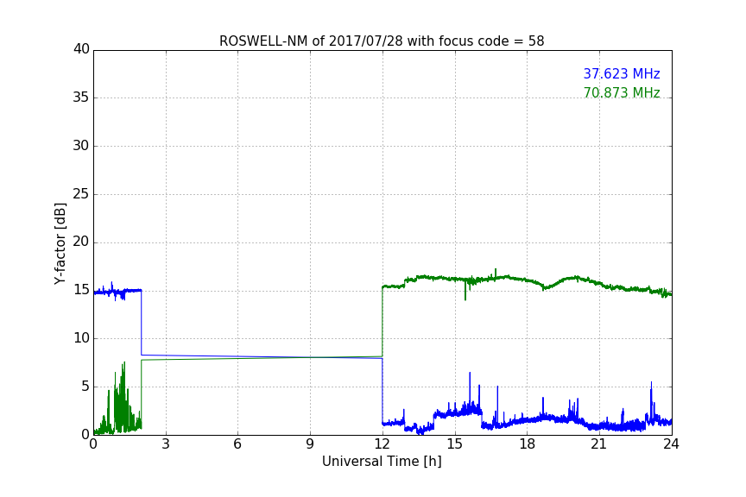This screenshot has width=746, height=497.
Task: Click the y-axis tick label 20
Action: pos(81,242)
